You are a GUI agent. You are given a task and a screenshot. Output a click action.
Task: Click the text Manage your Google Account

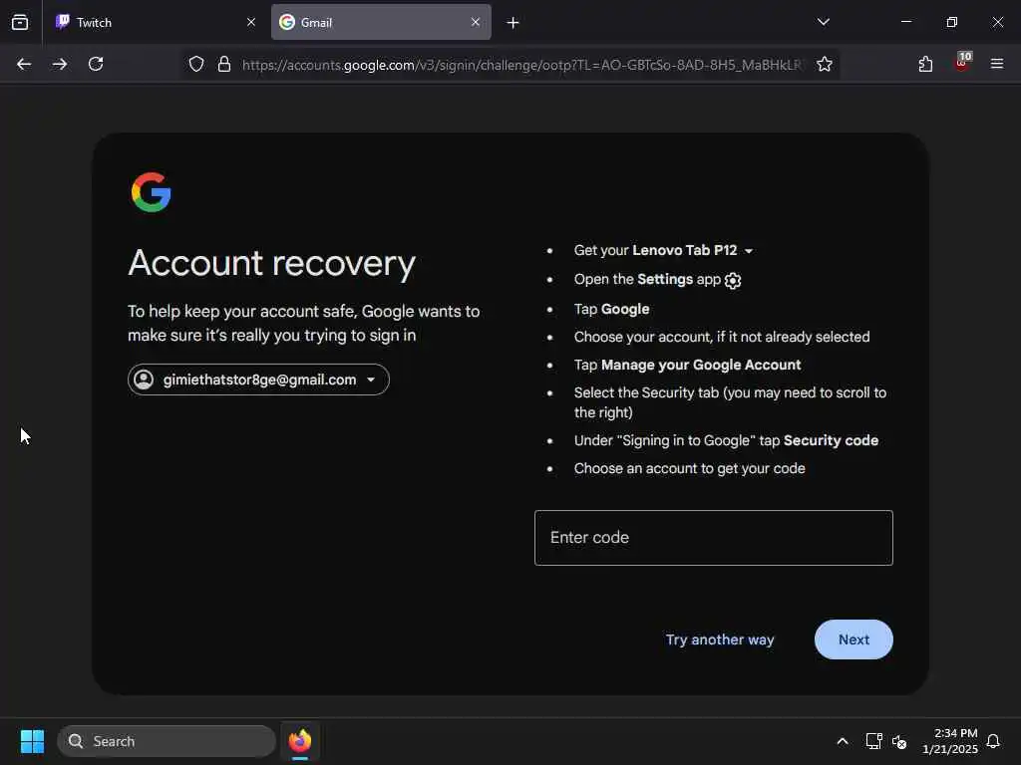701,365
